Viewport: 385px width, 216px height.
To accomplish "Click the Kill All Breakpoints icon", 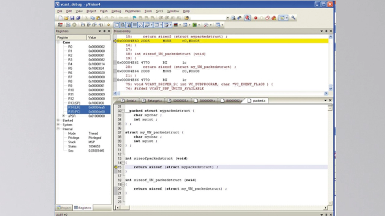I will click(274, 18).
